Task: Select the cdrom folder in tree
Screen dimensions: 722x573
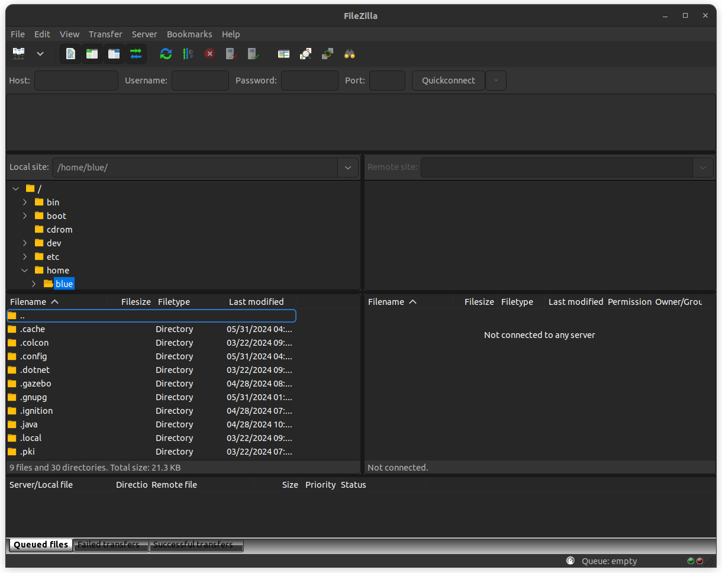Action: 59,230
